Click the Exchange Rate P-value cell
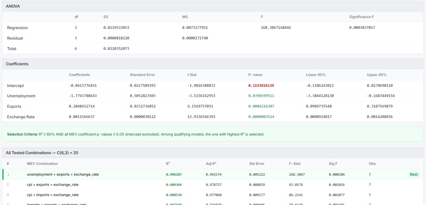This screenshot has width=426, height=205. click(261, 117)
